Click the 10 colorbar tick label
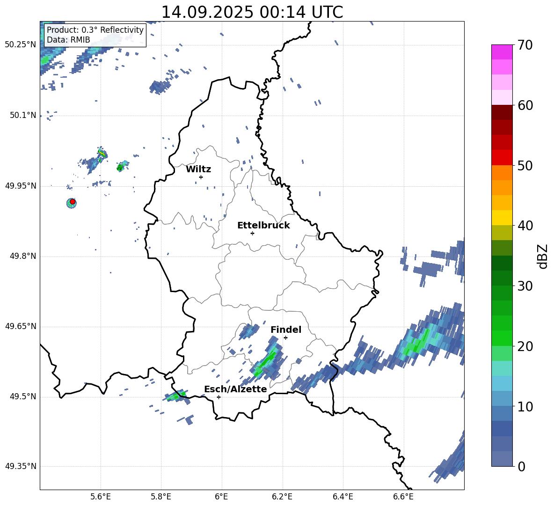This screenshot has width=554, height=506. click(x=525, y=406)
